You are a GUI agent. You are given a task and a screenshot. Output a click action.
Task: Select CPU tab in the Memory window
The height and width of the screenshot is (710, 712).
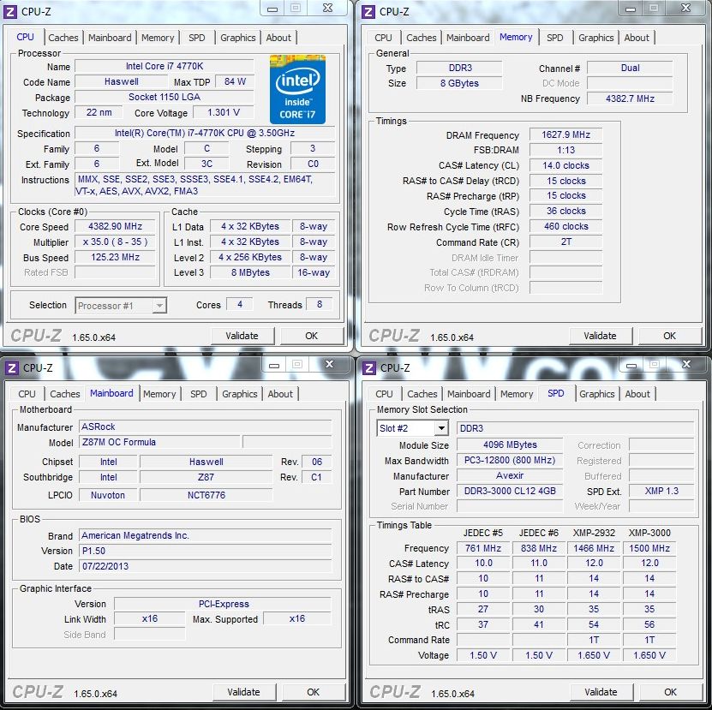tap(383, 38)
